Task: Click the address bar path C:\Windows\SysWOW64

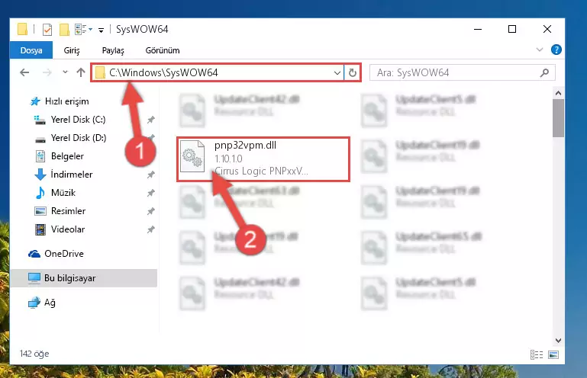Action: (x=163, y=72)
